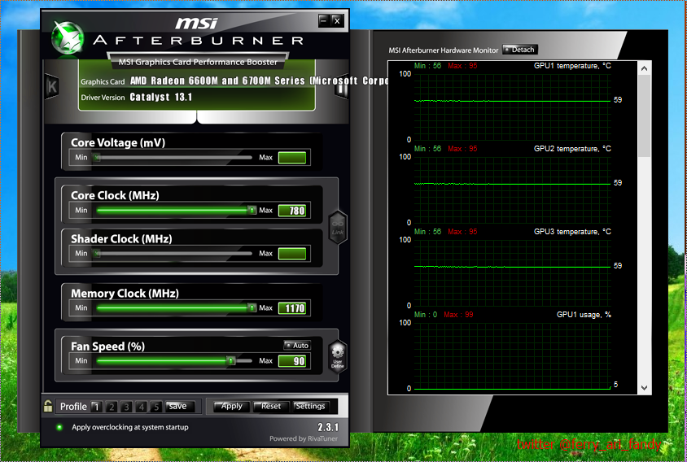
Task: Click the Core Clock value 780
Action: 292,211
